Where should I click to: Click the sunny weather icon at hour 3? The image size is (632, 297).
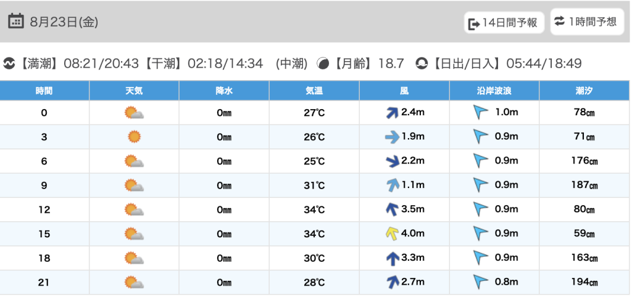[134, 137]
